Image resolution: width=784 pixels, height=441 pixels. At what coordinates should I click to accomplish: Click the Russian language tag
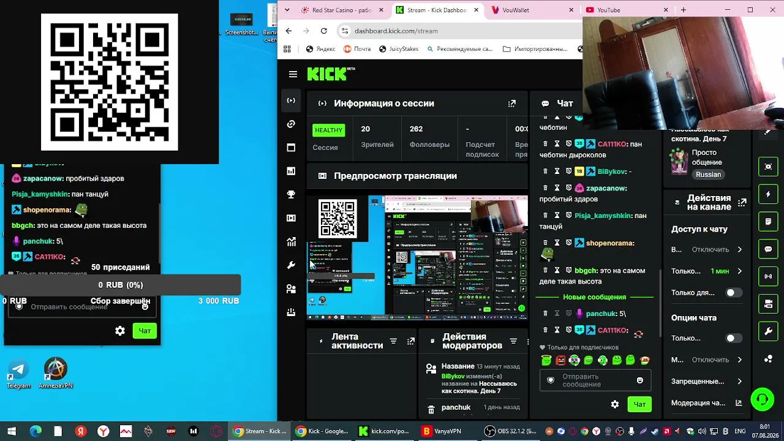point(708,175)
